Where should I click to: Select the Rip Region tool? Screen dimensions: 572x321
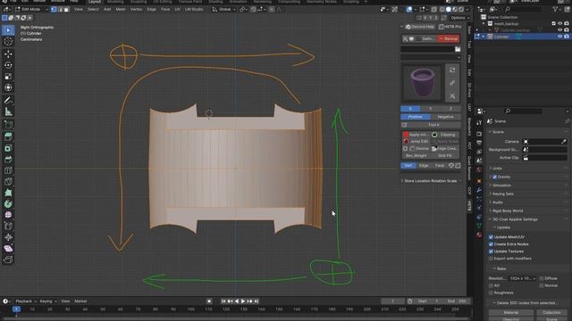point(8,259)
